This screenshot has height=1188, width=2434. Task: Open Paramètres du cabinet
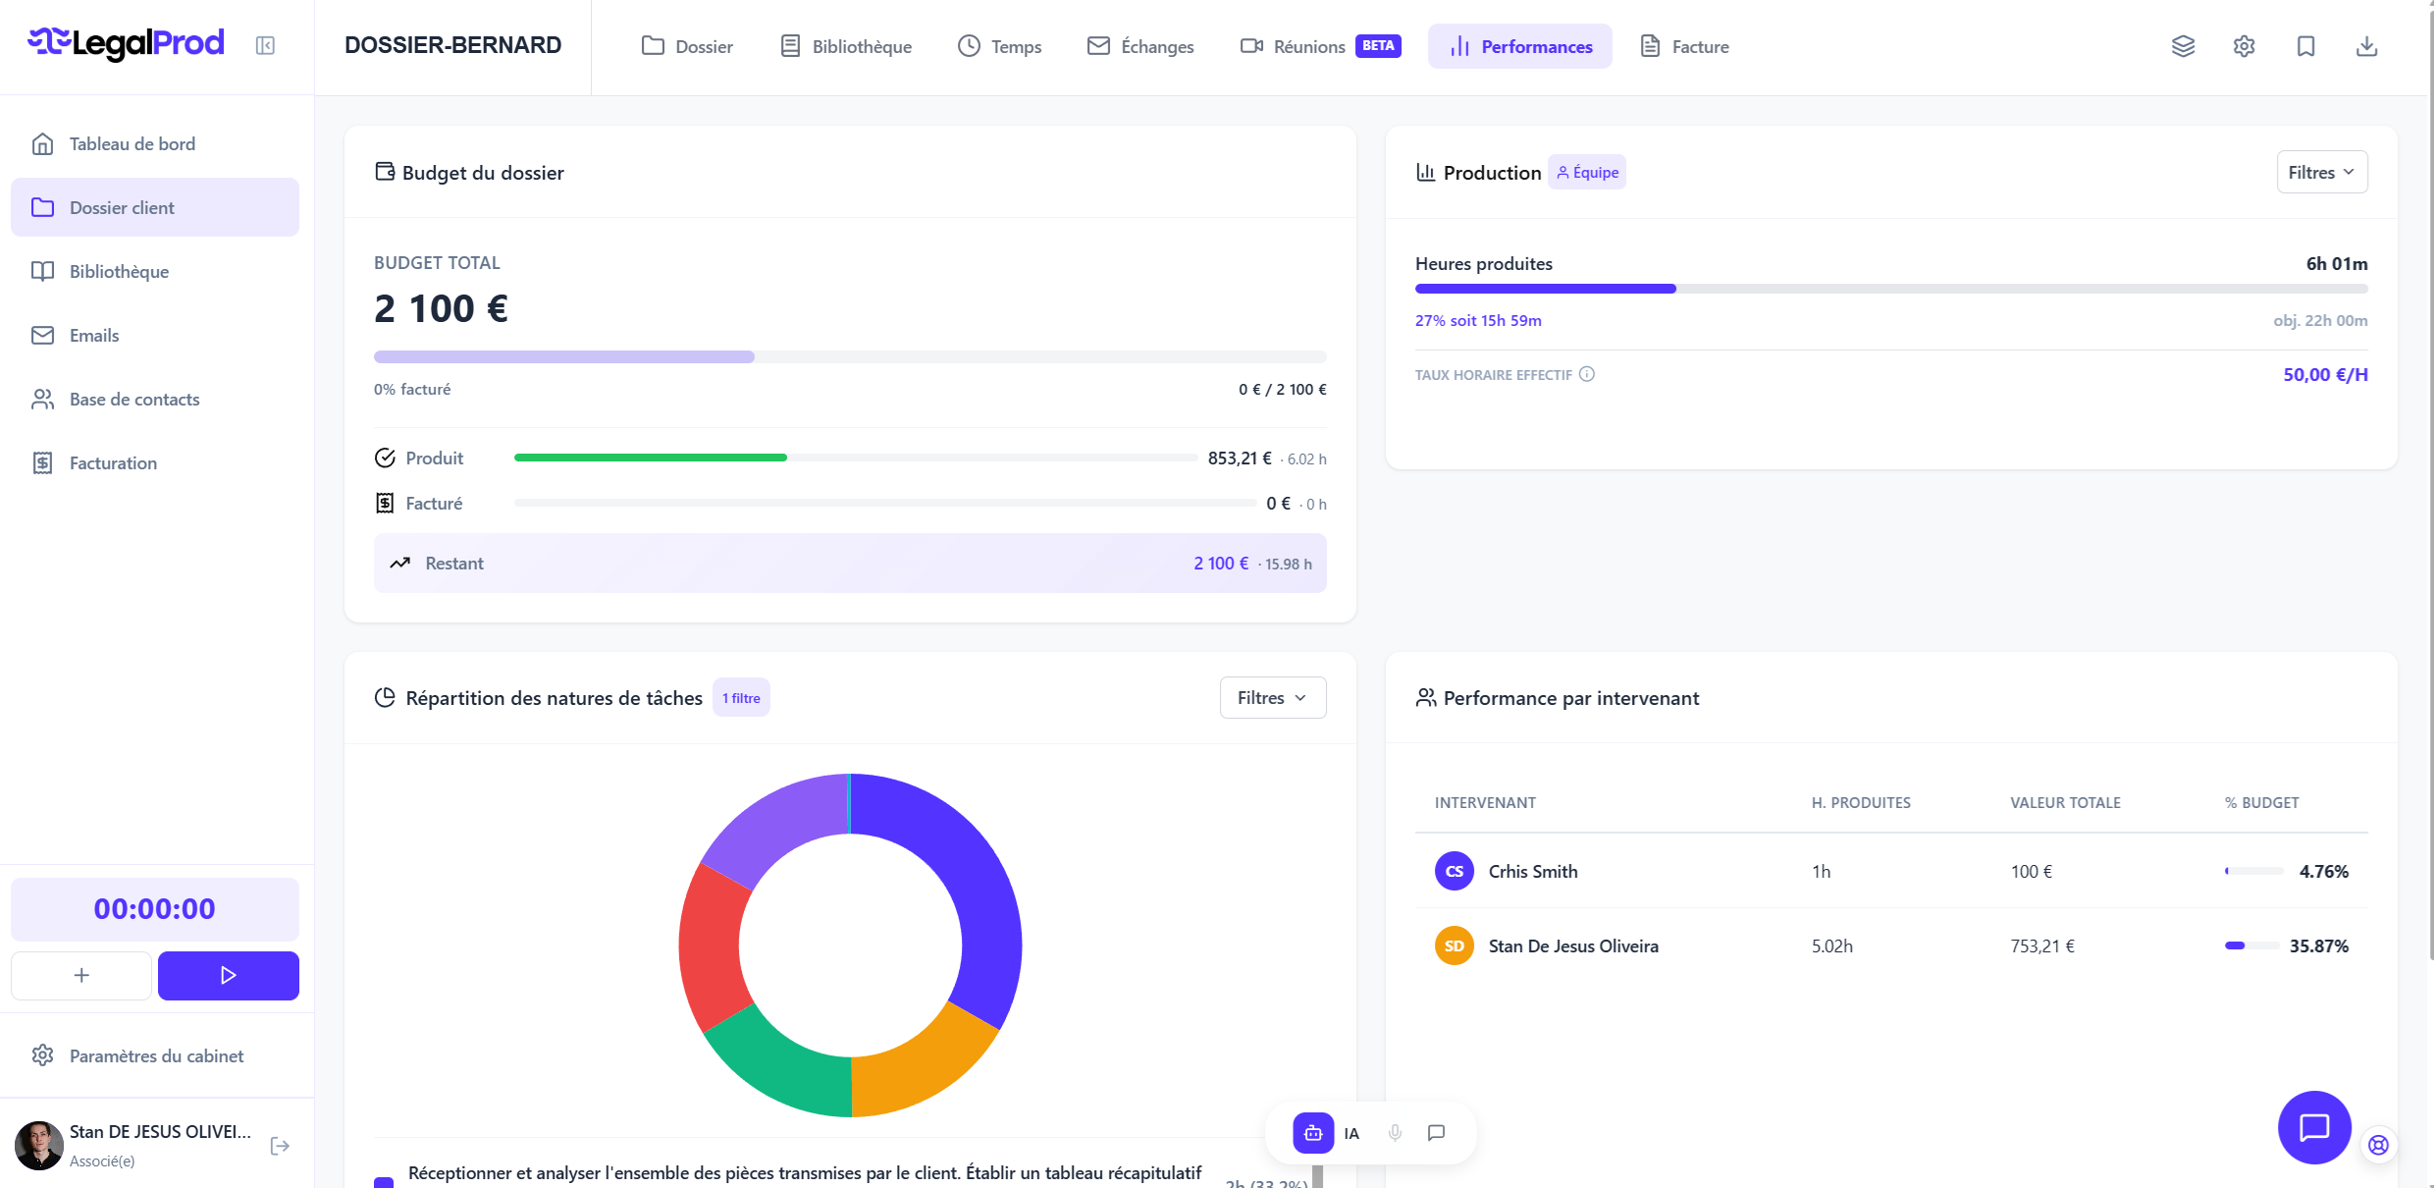click(156, 1055)
